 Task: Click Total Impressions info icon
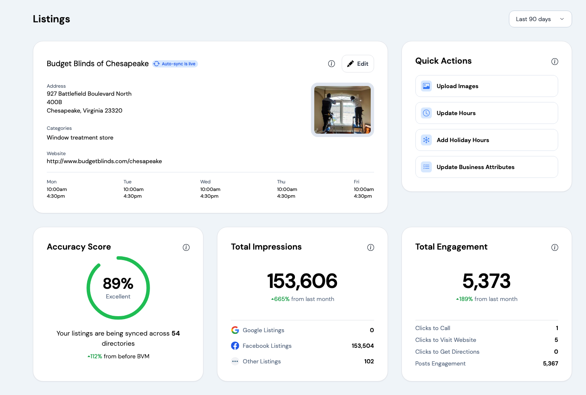371,247
